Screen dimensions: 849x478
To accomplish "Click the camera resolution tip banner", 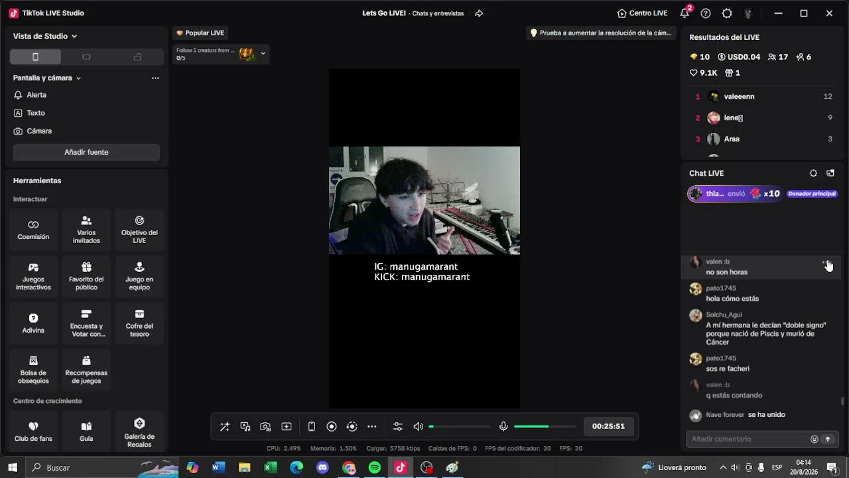I will click(601, 33).
